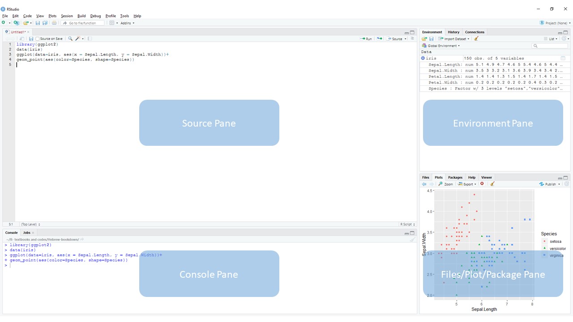
Task: Open the Addins dropdown
Action: click(128, 23)
